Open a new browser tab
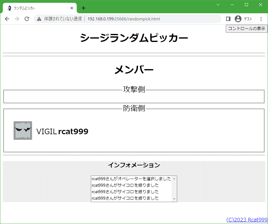This screenshot has width=268, height=224. click(x=83, y=8)
